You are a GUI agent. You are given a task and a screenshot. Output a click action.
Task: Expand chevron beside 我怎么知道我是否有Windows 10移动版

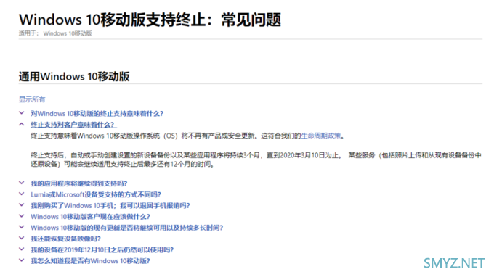coord(21,260)
